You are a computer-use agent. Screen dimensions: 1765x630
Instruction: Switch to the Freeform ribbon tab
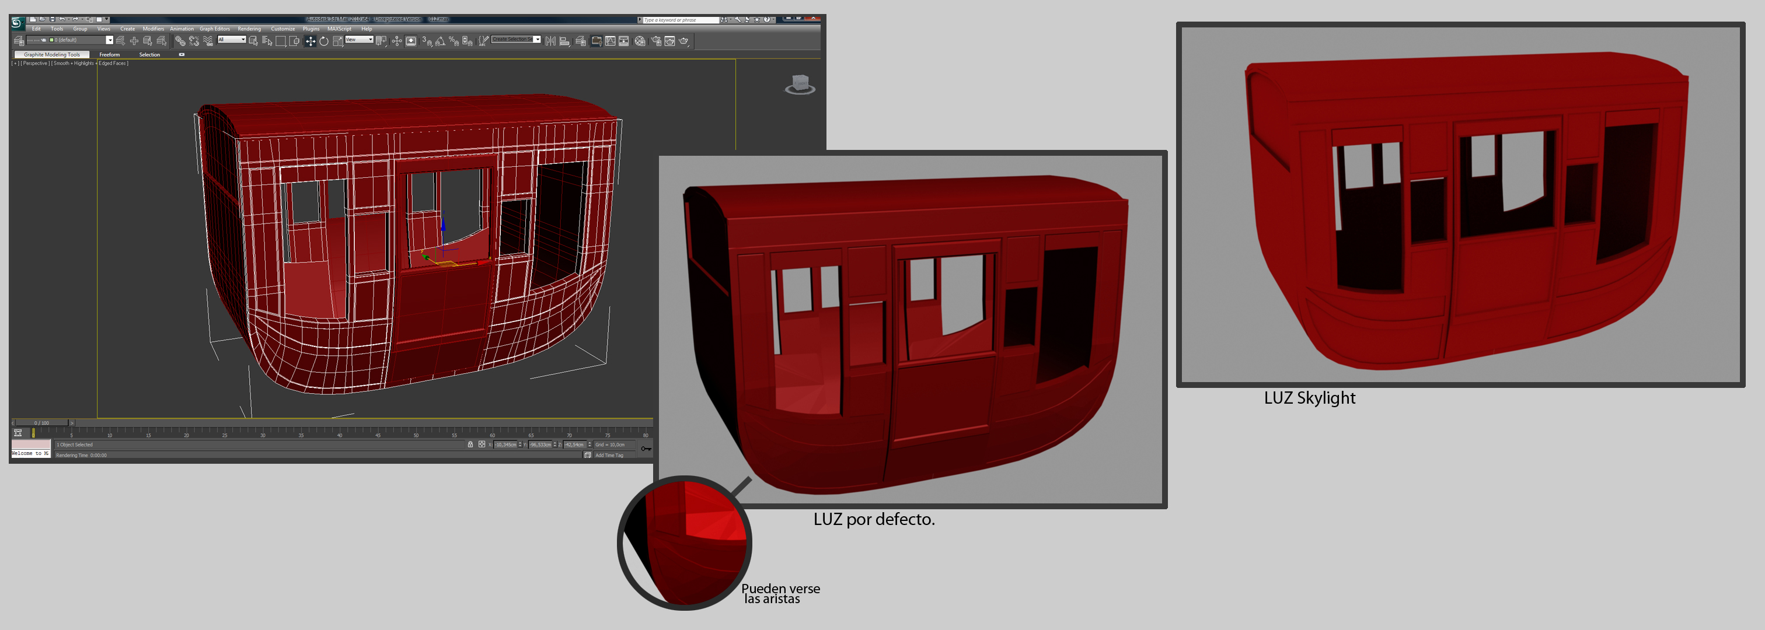click(109, 55)
